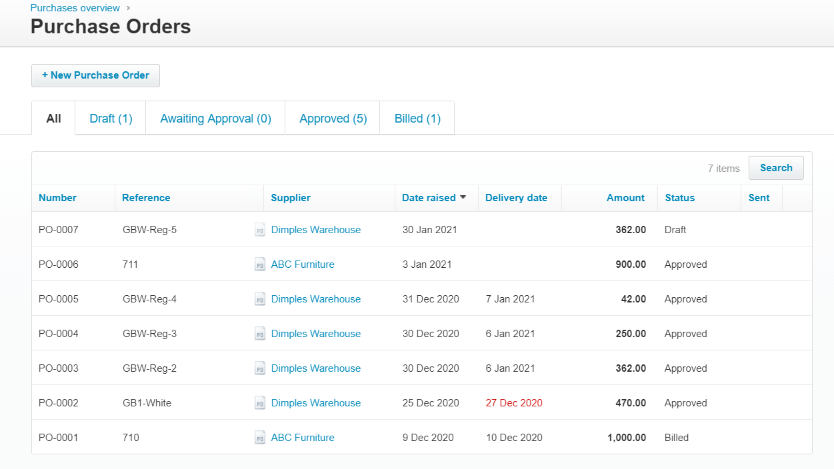Select the Awaiting Approval tab
Image resolution: width=834 pixels, height=469 pixels.
click(215, 118)
